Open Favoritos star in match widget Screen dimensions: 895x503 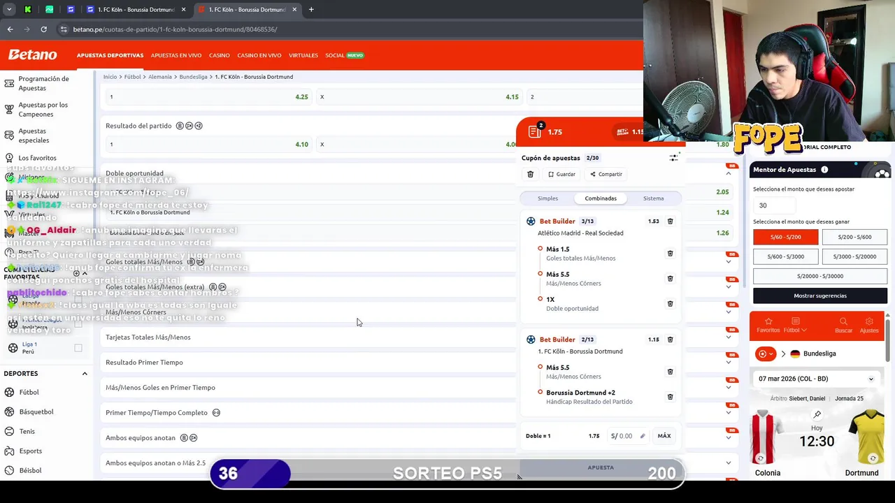click(x=768, y=325)
